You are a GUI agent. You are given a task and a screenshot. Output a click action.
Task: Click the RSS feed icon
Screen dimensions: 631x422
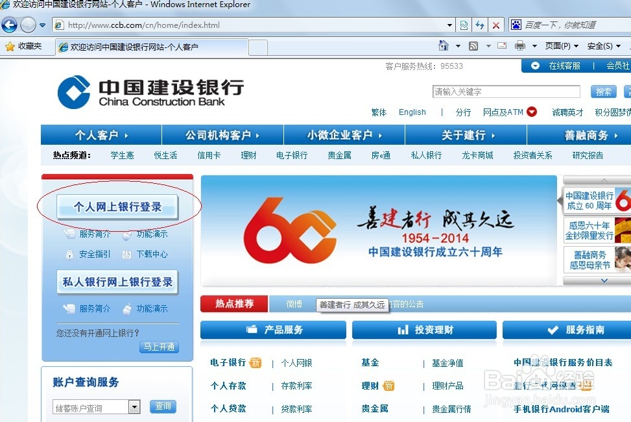click(x=473, y=45)
